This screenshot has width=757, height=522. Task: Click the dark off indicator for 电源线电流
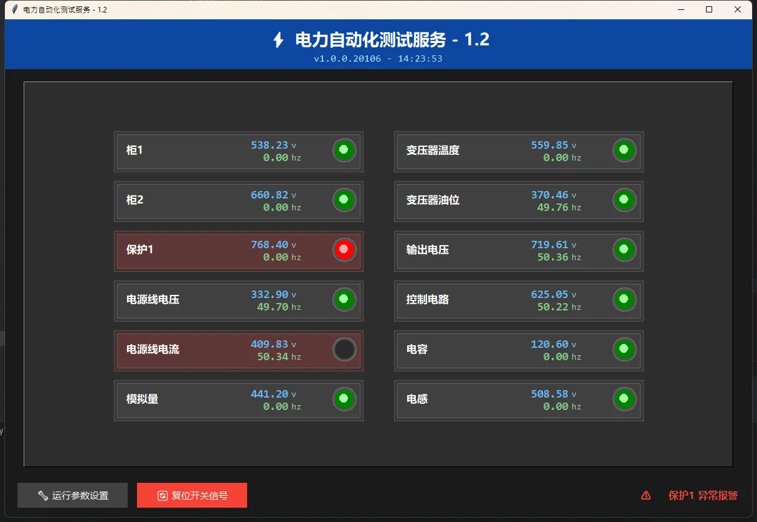pyautogui.click(x=344, y=350)
